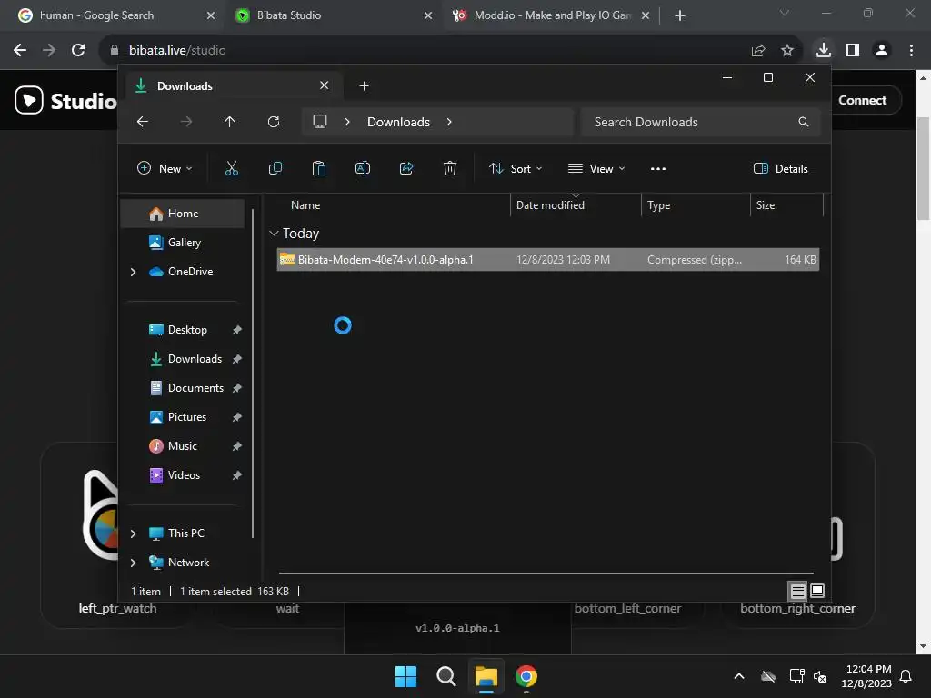
Task: Open Chrome downloads icon in browser toolbar
Action: (823, 50)
